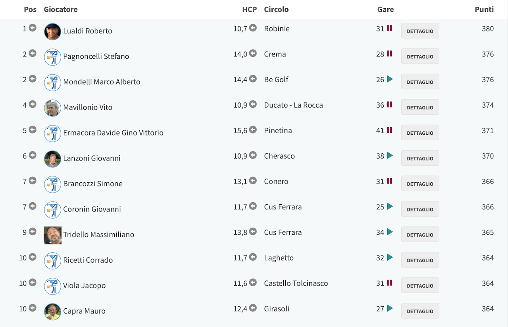This screenshot has width=508, height=327.
Task: Click the position arrow icon beside Tridello Massimiliano
Action: (x=33, y=232)
